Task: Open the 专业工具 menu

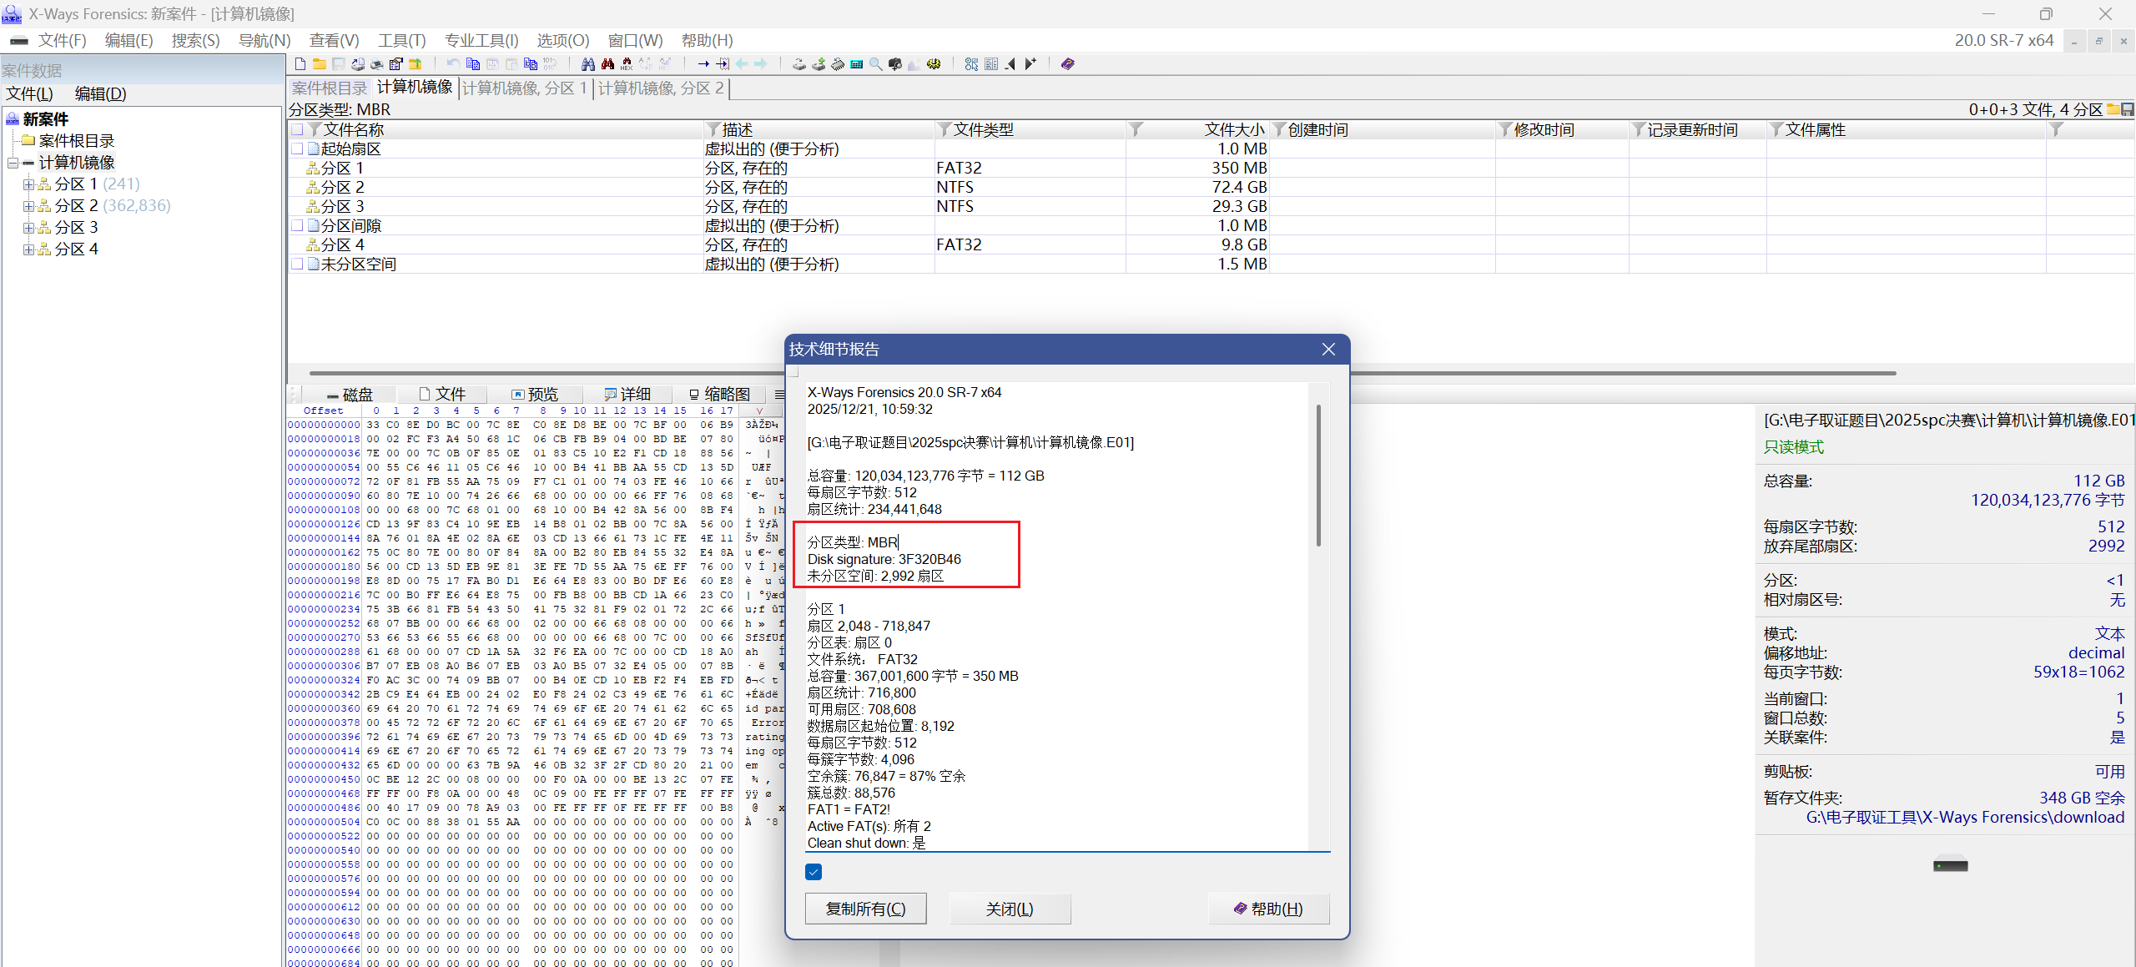Action: pos(481,40)
